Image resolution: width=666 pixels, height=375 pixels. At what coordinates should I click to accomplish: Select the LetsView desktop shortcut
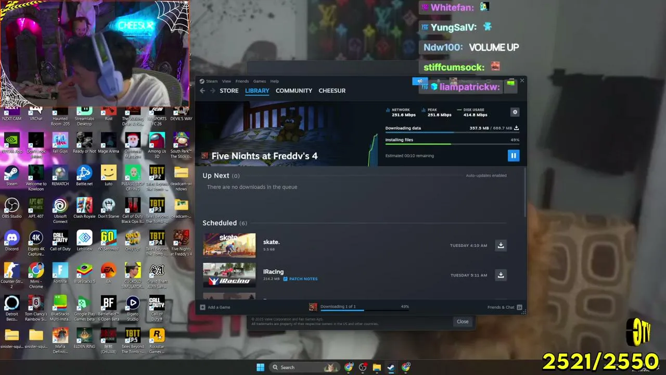coord(84,241)
